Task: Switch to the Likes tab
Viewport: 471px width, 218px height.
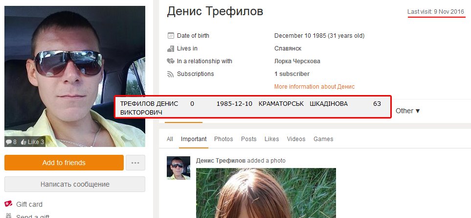Action: [271, 139]
